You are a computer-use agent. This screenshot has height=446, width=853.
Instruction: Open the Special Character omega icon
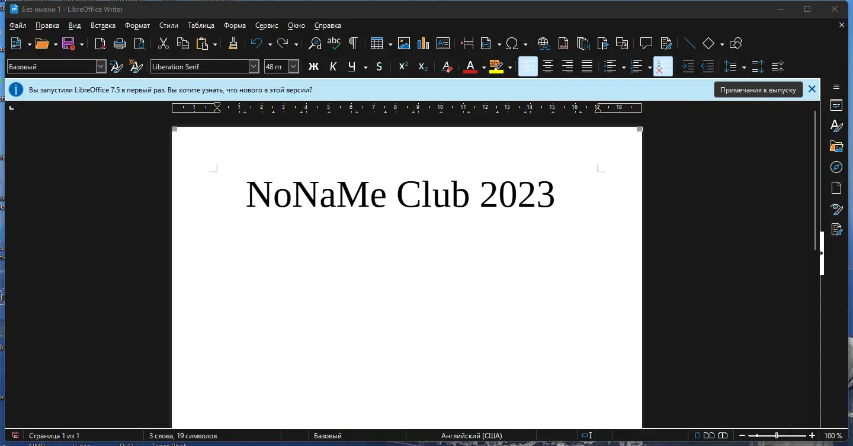(x=512, y=43)
